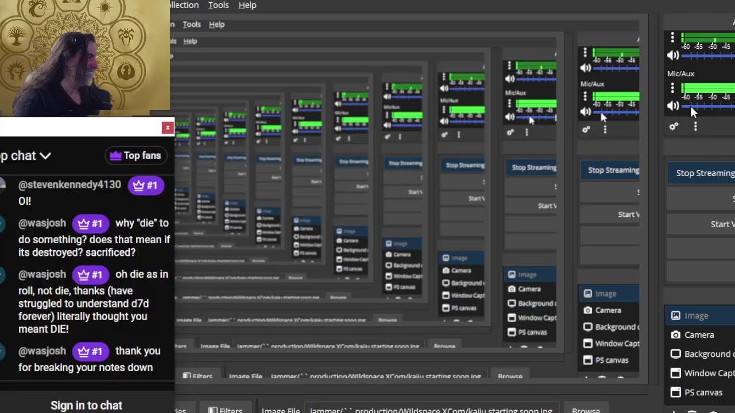Click Start V… button in largest OBS controls
The image size is (735, 413).
[701, 224]
